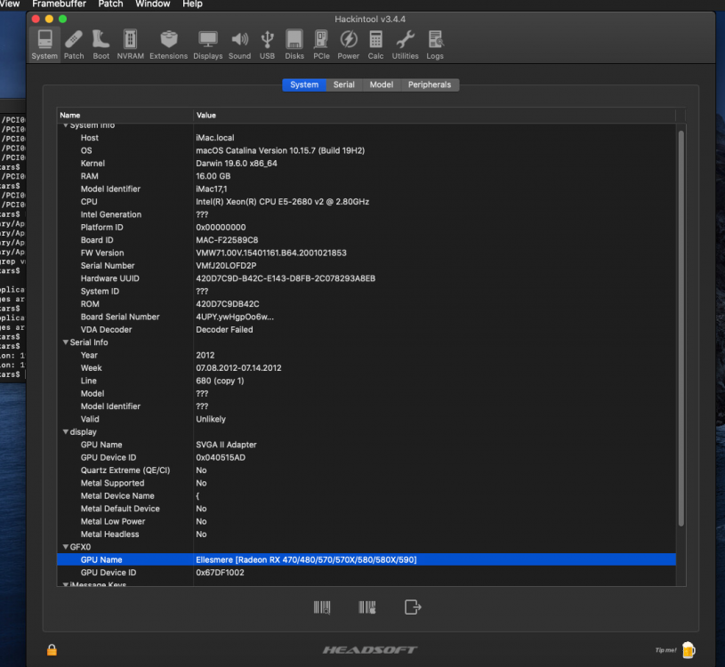This screenshot has width=725, height=667.
Task: Select the Quartz Extreme (QE/CI) row
Action: coord(367,470)
